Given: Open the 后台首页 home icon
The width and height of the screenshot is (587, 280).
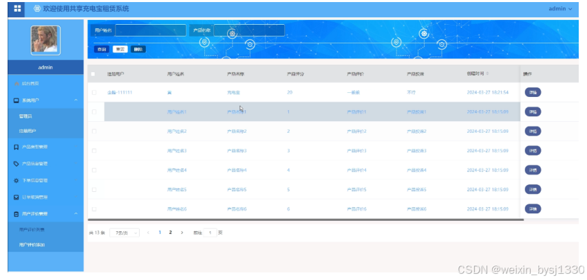Looking at the screenshot, I should click(17, 83).
